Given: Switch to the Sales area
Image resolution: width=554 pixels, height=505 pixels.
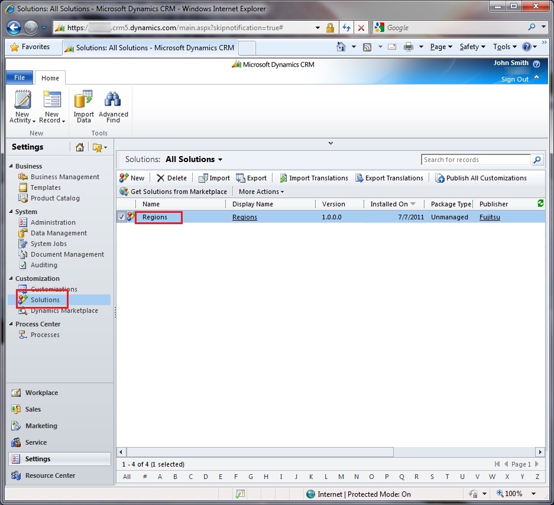Looking at the screenshot, I should [x=33, y=409].
